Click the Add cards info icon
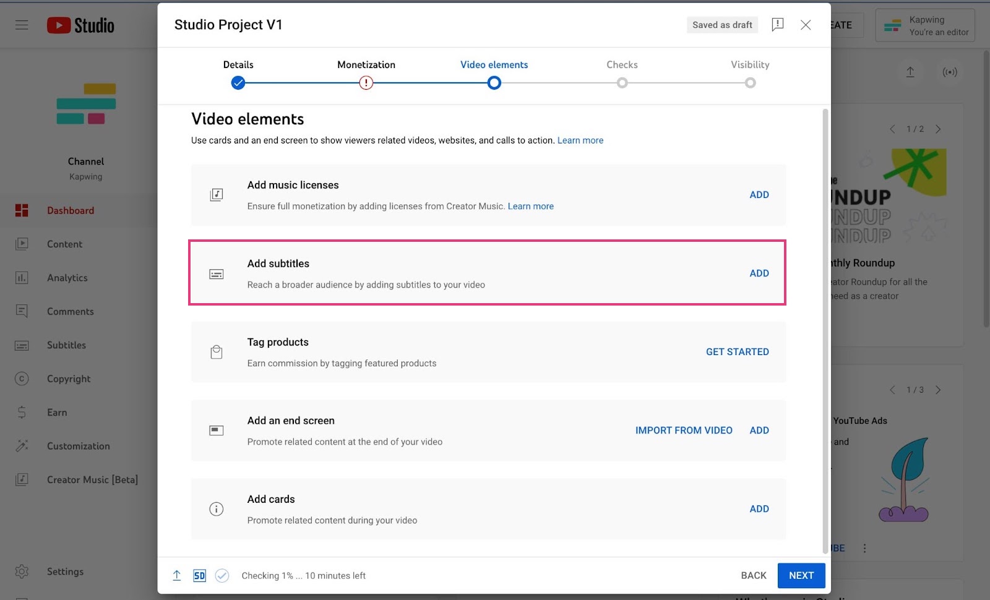 (216, 509)
